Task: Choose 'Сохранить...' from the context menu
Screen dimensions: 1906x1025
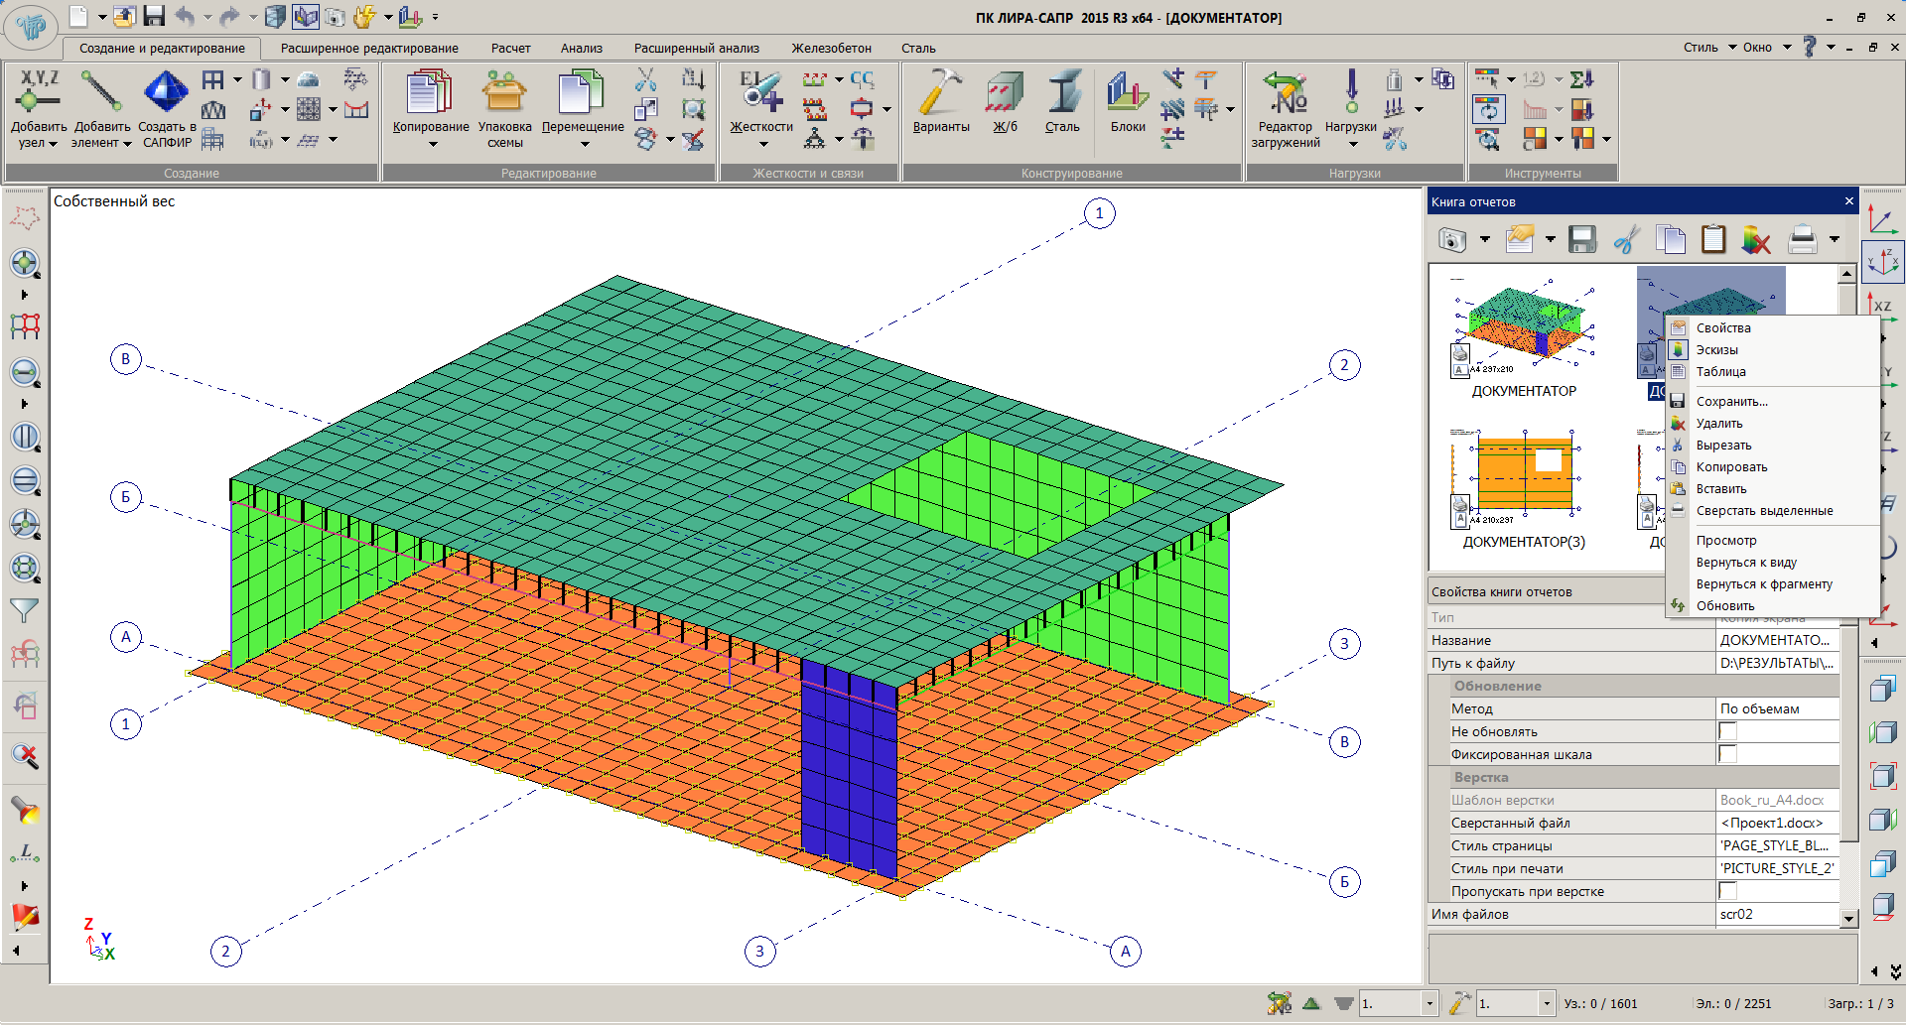Action: click(x=1731, y=402)
